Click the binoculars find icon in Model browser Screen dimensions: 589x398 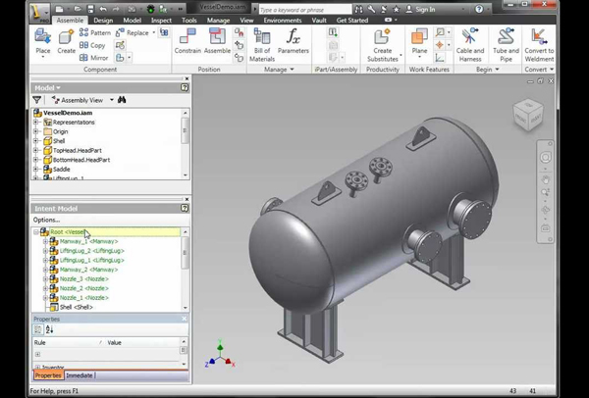(122, 100)
